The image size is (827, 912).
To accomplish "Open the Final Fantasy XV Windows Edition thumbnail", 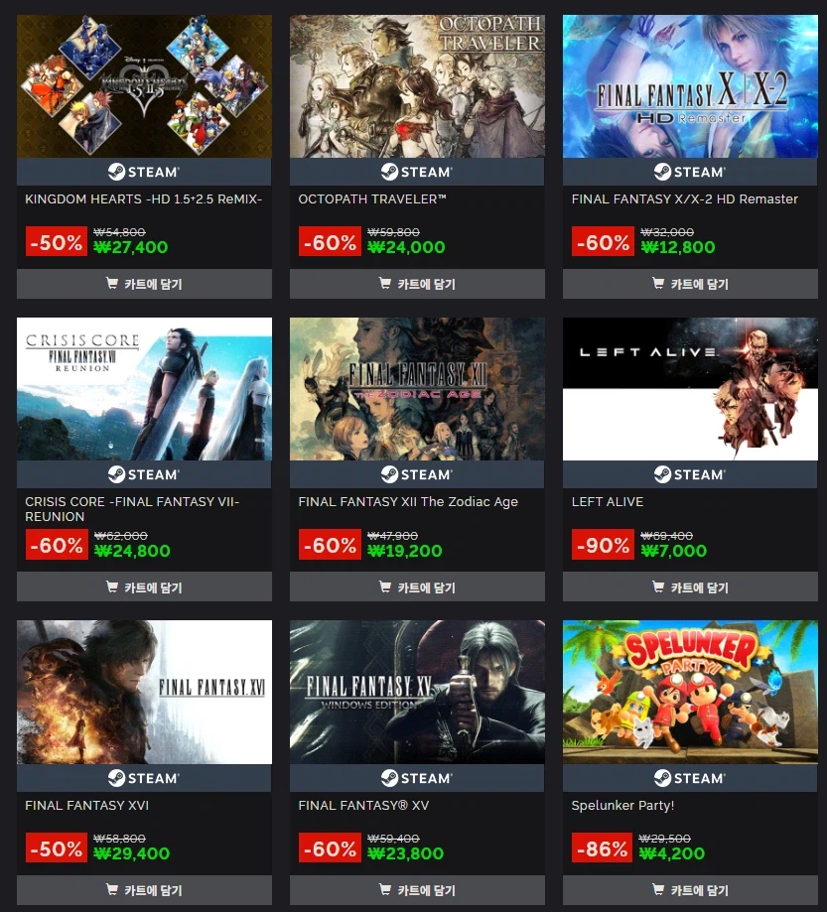I will (417, 692).
